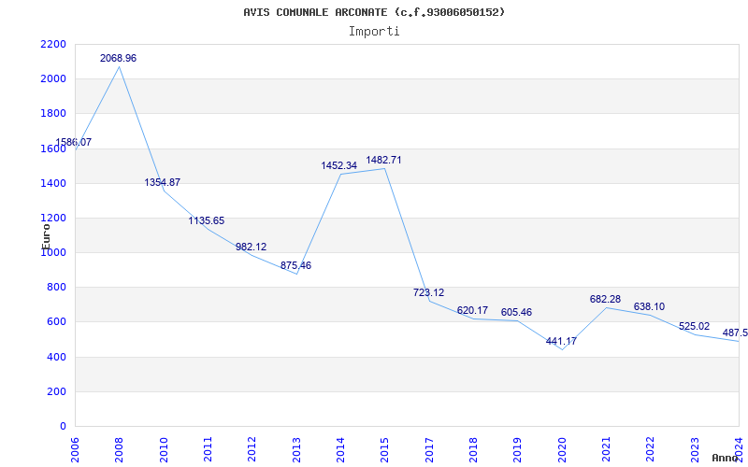Click the y-axis value 200
Image resolution: width=748 pixels, height=467 pixels.
pos(57,392)
